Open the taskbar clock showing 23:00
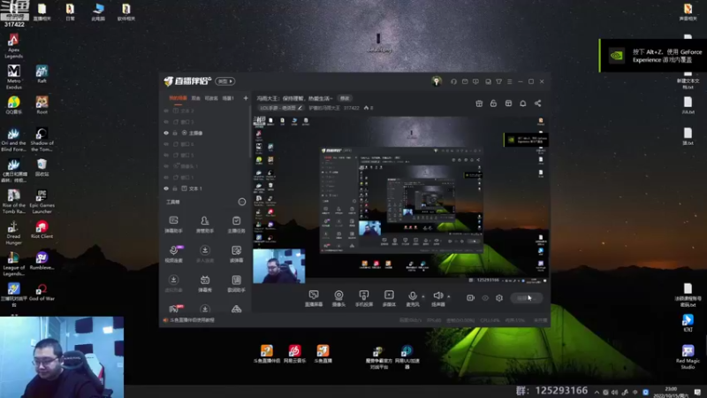Image resolution: width=707 pixels, height=398 pixels. tap(671, 392)
